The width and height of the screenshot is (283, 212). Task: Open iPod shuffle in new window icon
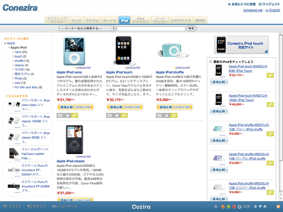174,116
